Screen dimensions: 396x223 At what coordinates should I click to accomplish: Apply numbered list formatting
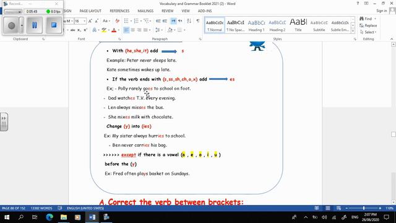136,21
